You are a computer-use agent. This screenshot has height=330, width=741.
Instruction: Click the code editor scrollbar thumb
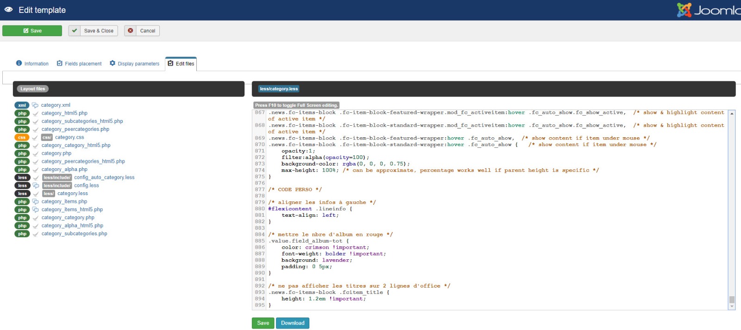pos(732,299)
